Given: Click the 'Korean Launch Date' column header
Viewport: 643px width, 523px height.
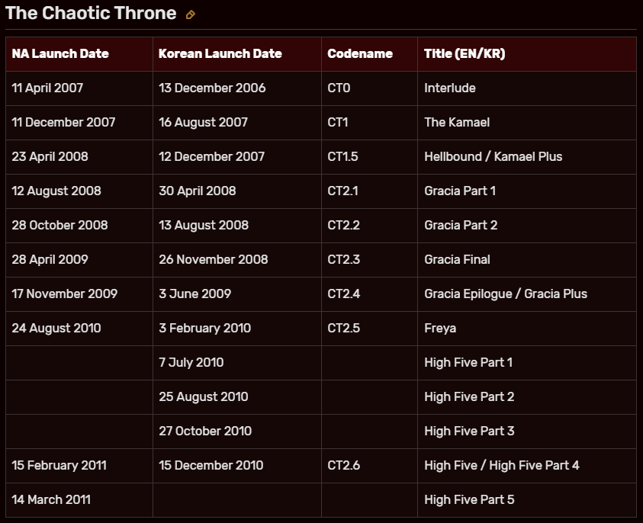Looking at the screenshot, I should (x=220, y=54).
